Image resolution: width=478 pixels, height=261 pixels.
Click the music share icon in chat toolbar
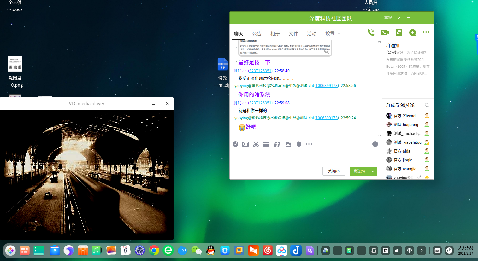coord(277,144)
